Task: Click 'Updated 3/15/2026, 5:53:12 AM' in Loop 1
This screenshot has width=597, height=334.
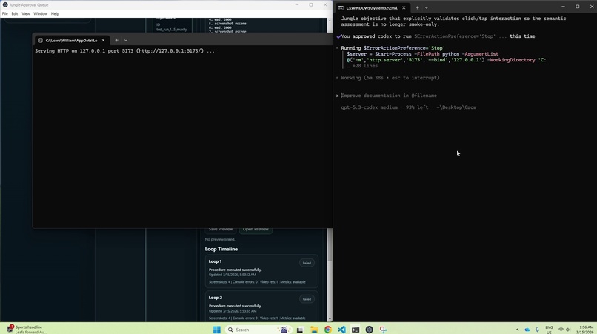Action: point(233,275)
